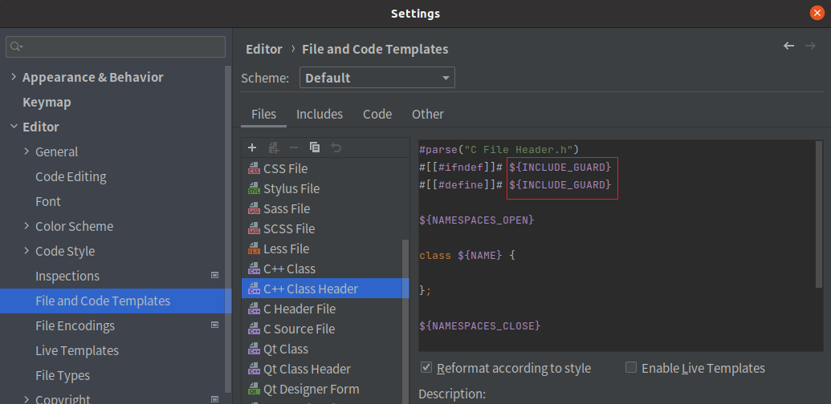Select the CSS File template icon
The image size is (831, 404).
254,168
